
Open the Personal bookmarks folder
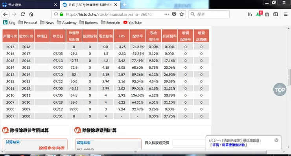click(28, 23)
